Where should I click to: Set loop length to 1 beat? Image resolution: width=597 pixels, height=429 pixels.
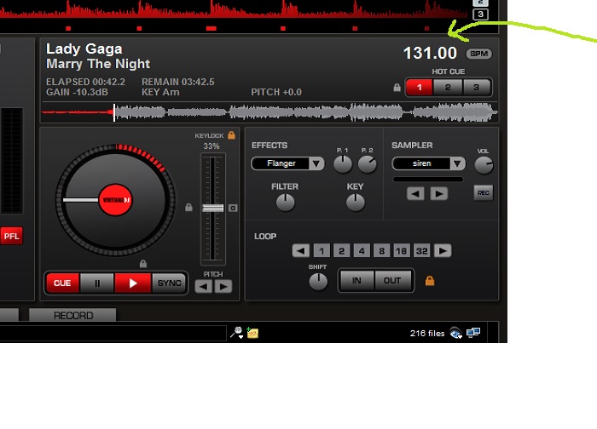(x=322, y=251)
